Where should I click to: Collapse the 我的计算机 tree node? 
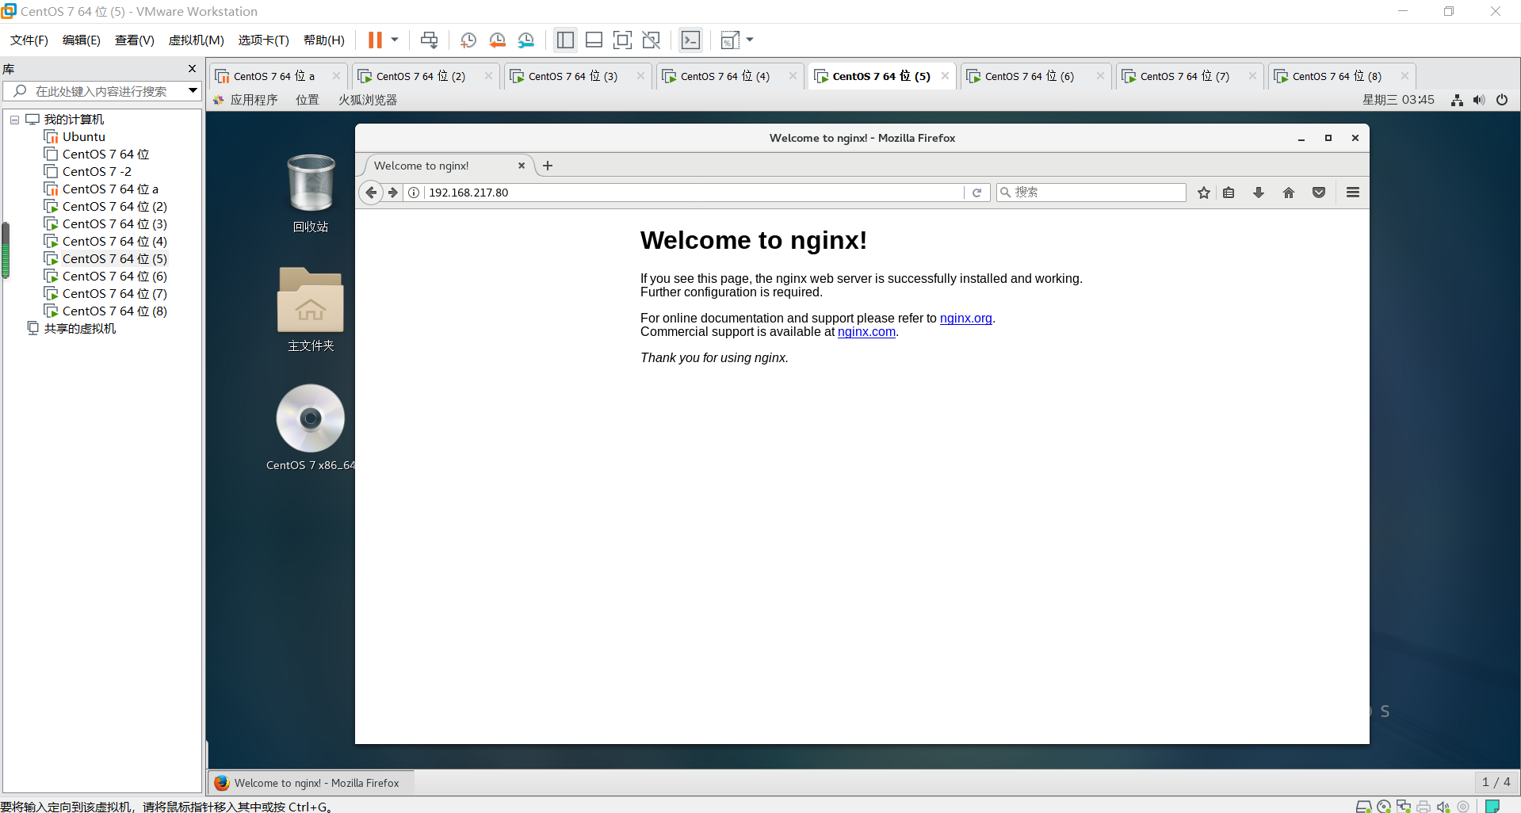coord(14,120)
